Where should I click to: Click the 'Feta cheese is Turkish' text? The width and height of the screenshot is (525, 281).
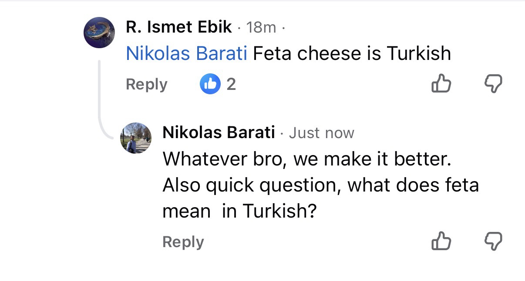tap(352, 53)
